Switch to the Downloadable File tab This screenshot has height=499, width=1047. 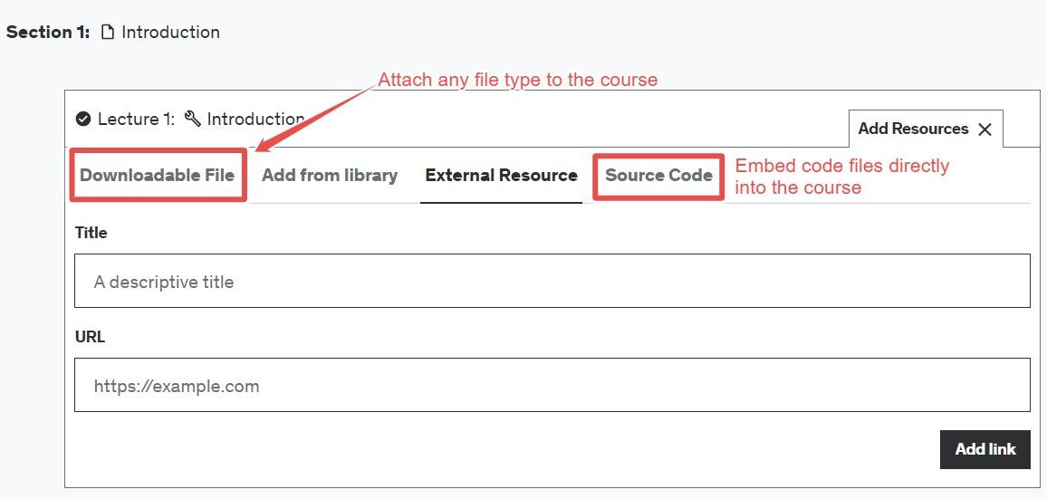point(157,175)
